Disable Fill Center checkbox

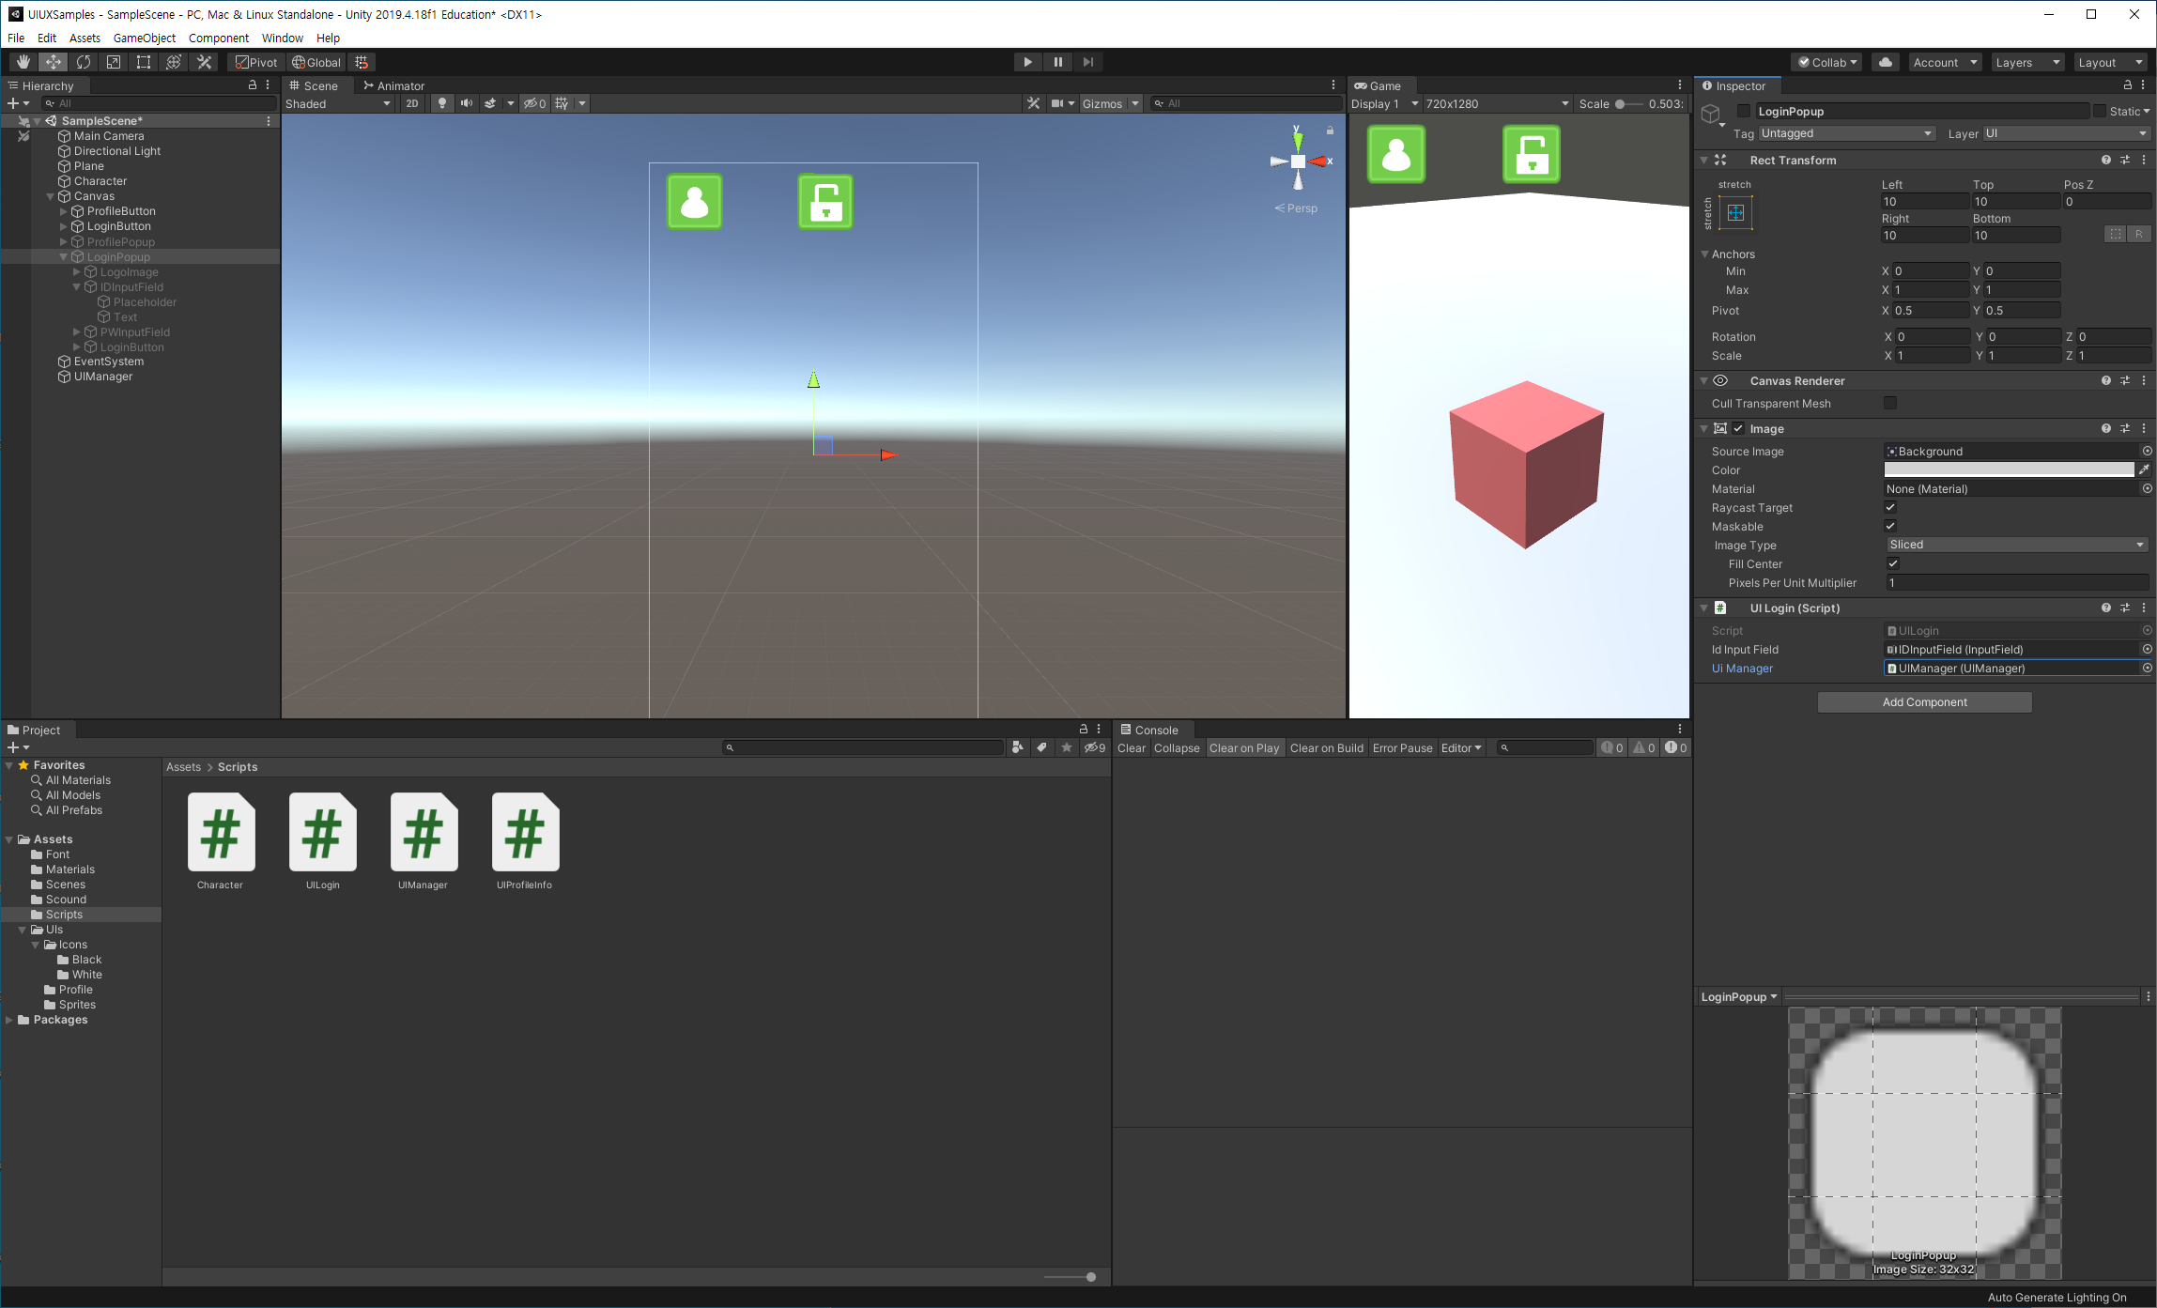[1893, 563]
